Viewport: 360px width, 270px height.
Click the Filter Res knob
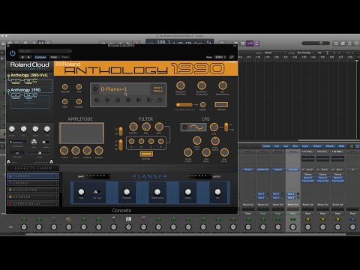(x=146, y=127)
